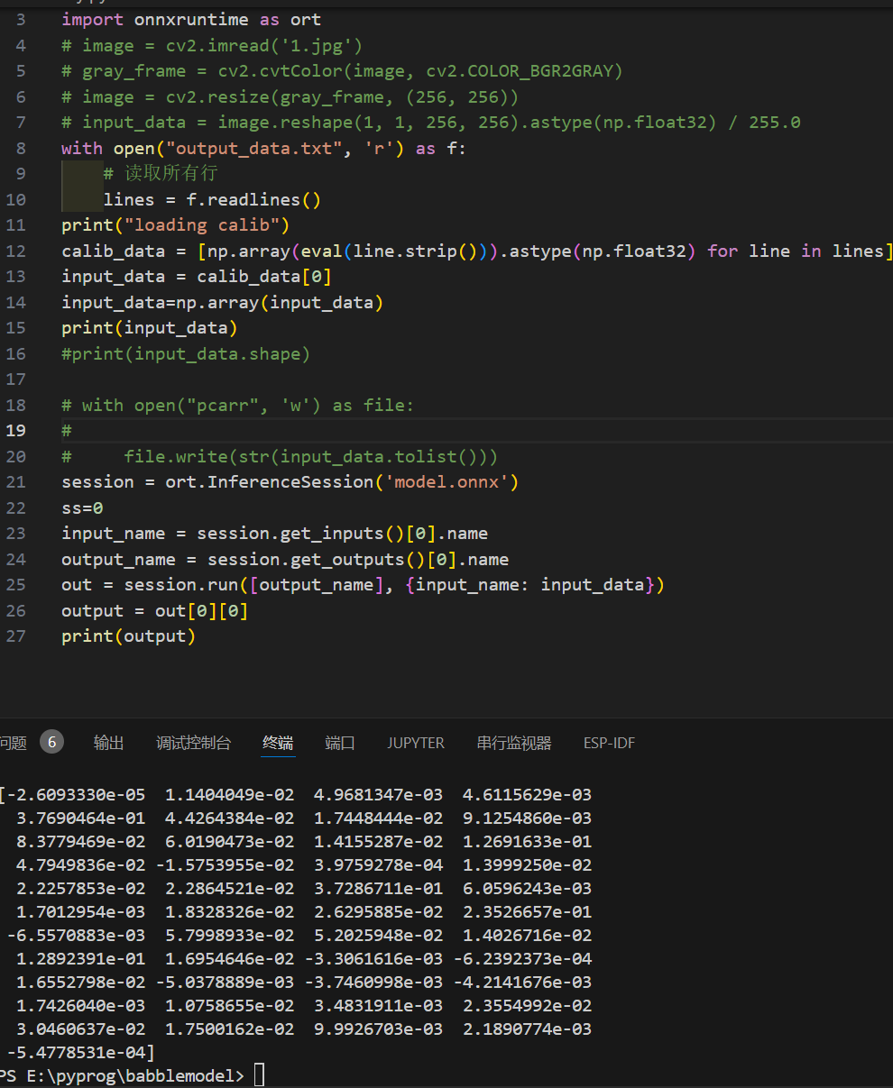Open the 串行监视器 serial monitor tab
The image size is (893, 1088).
tap(513, 743)
